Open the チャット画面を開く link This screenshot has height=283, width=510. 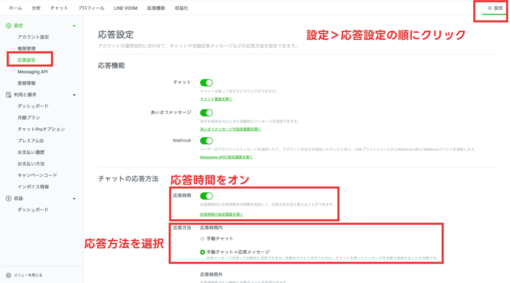pyautogui.click(x=216, y=99)
